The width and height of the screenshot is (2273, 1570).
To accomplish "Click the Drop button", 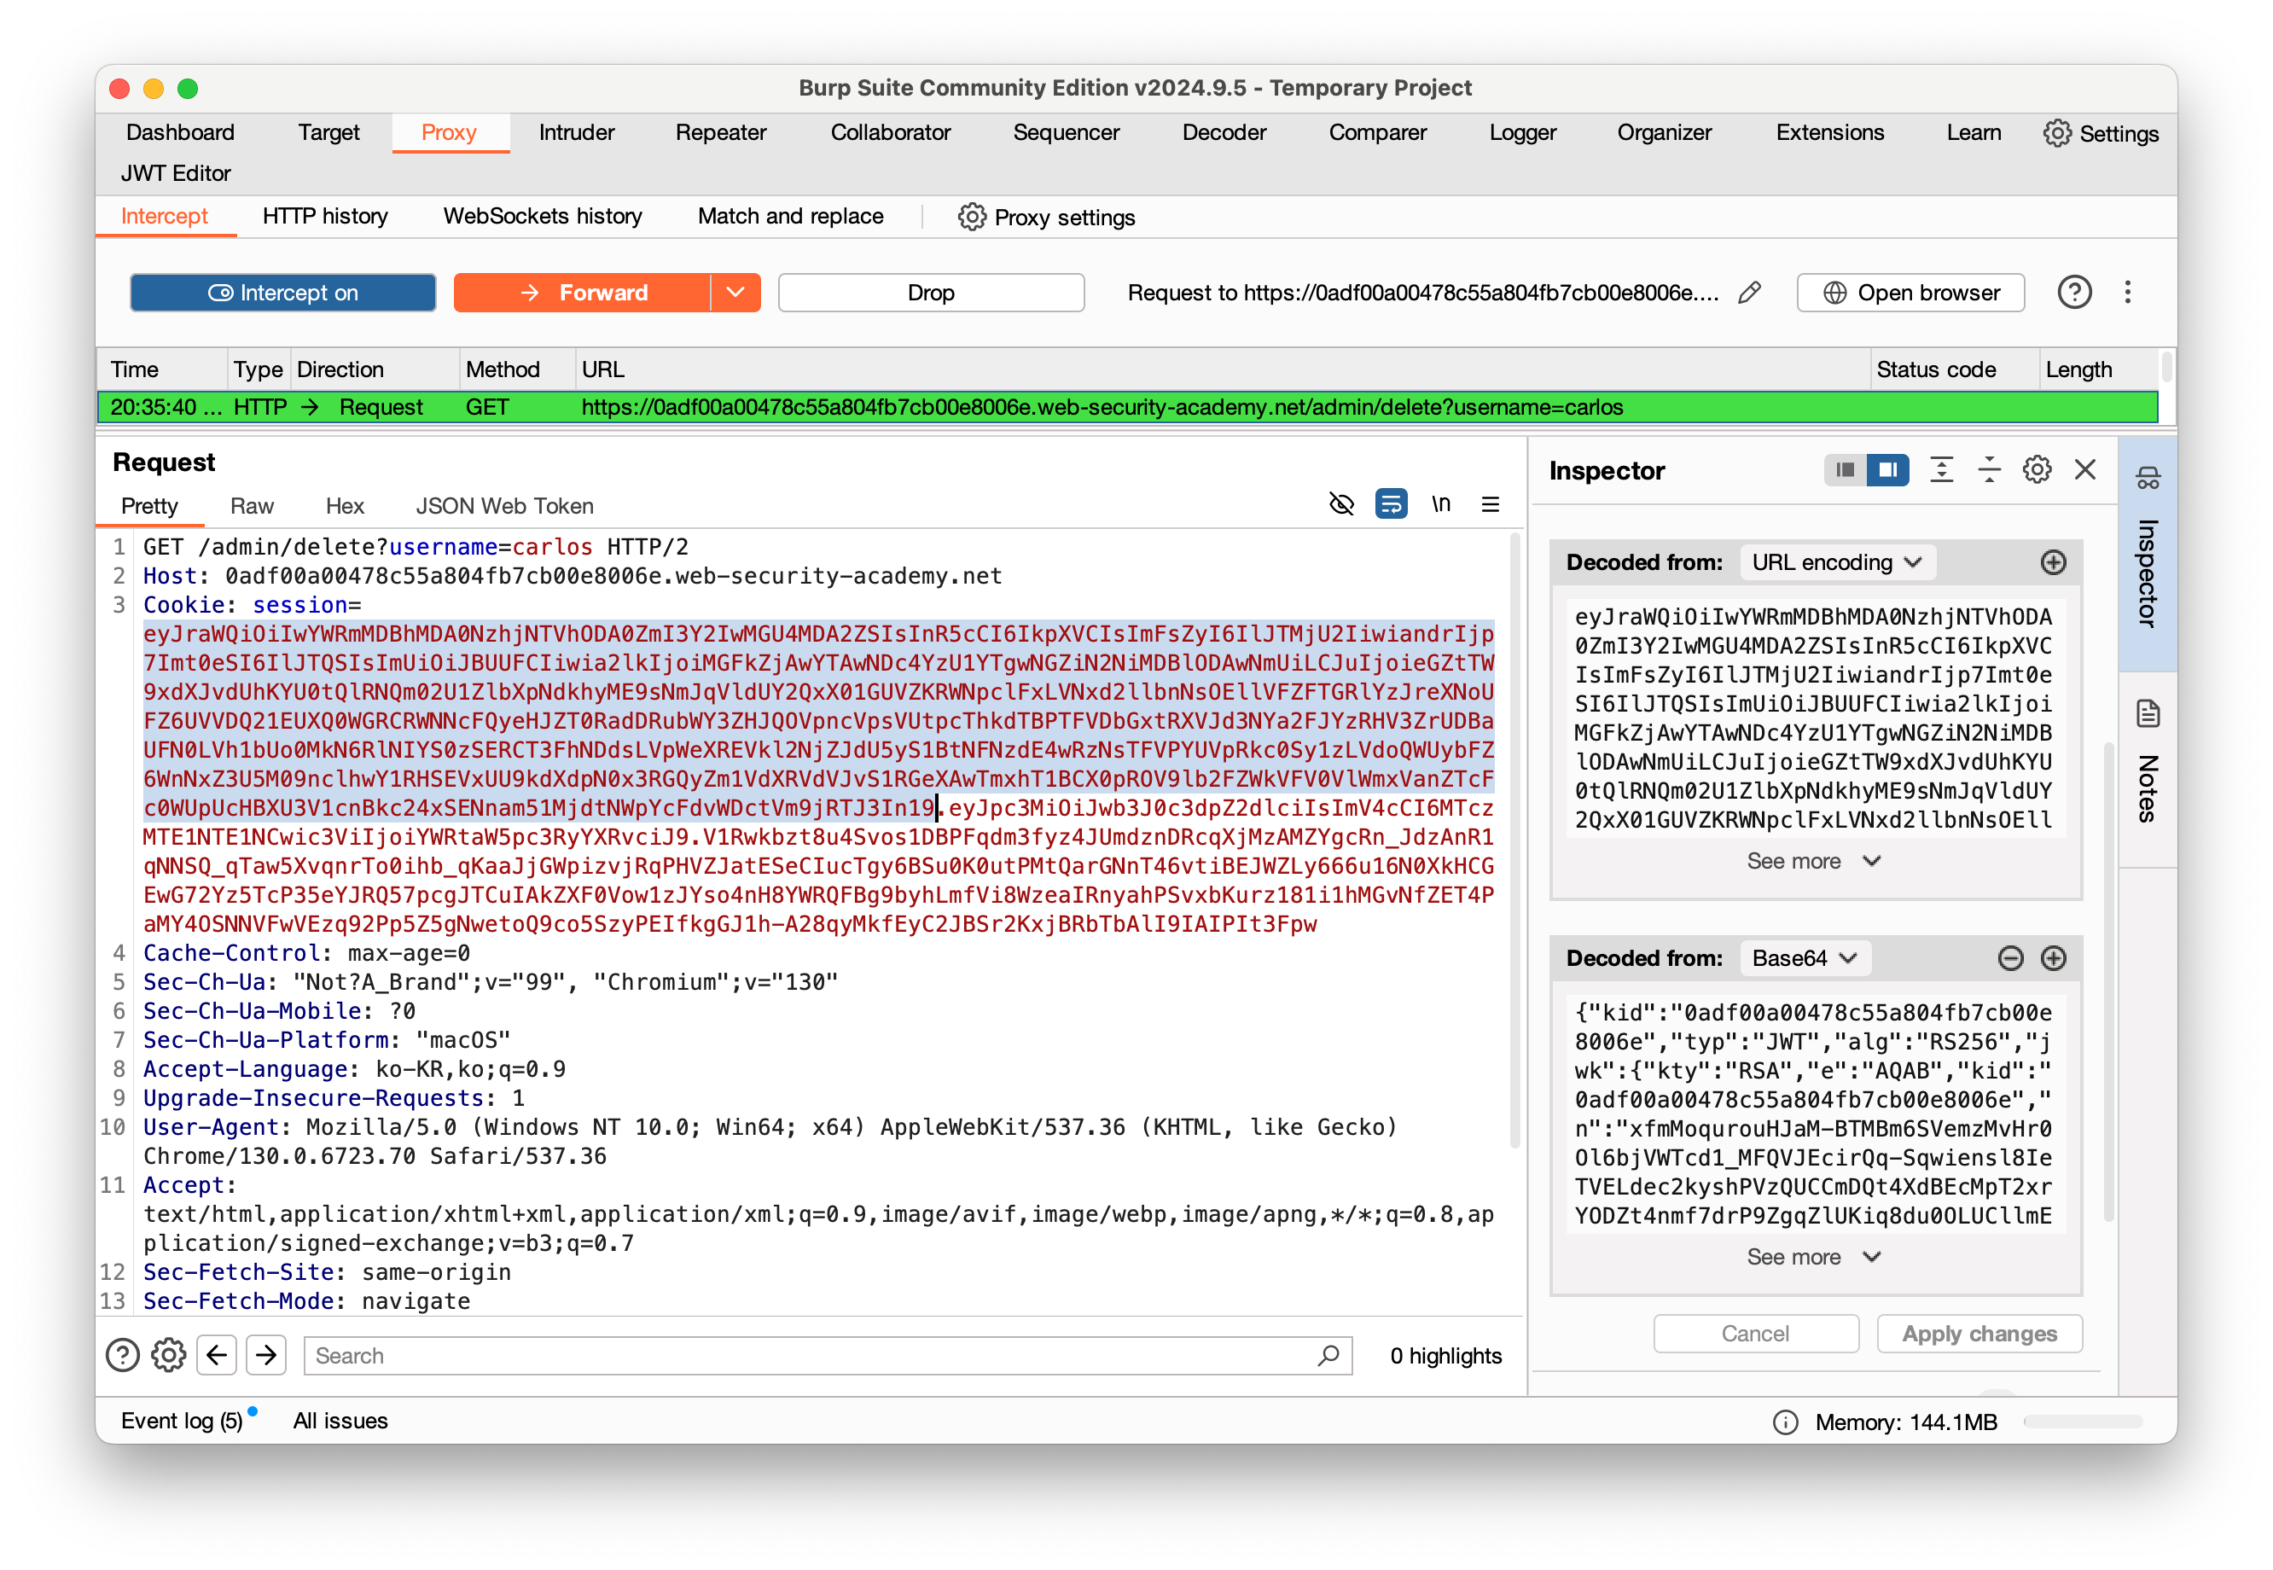I will pyautogui.click(x=930, y=294).
